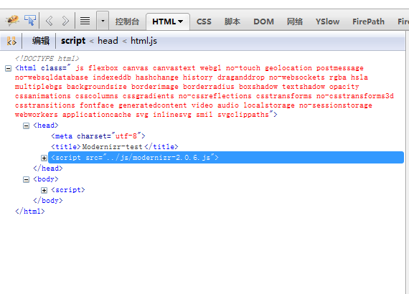Select head in the breadcrumb path
Image resolution: width=409 pixels, height=294 pixels.
(108, 41)
